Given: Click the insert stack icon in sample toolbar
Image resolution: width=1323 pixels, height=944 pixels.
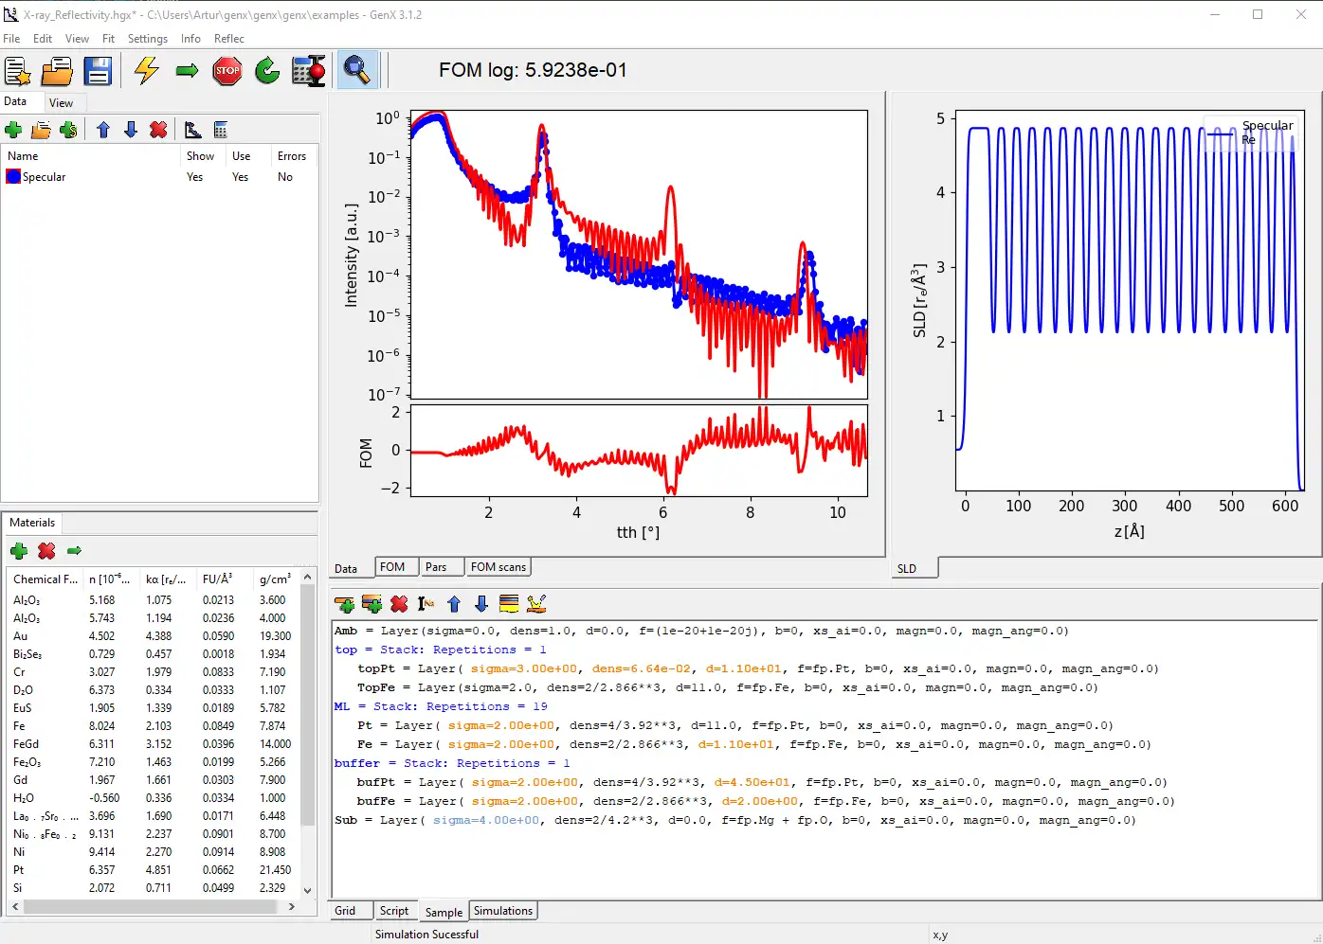Looking at the screenshot, I should [372, 604].
